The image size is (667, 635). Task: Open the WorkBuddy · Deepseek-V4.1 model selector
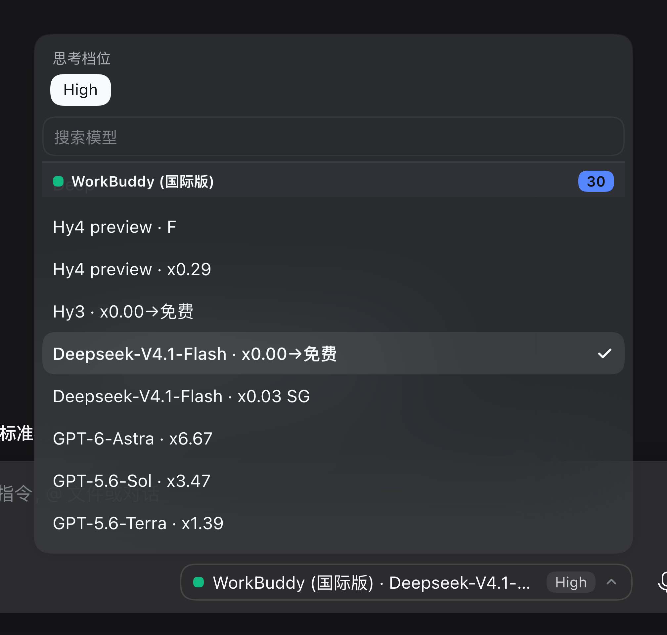pos(406,582)
